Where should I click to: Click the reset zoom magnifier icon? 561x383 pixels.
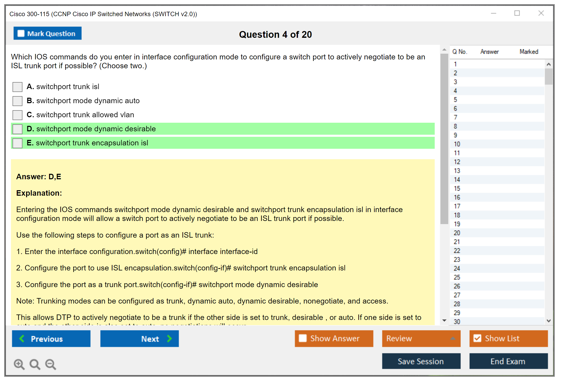[35, 364]
